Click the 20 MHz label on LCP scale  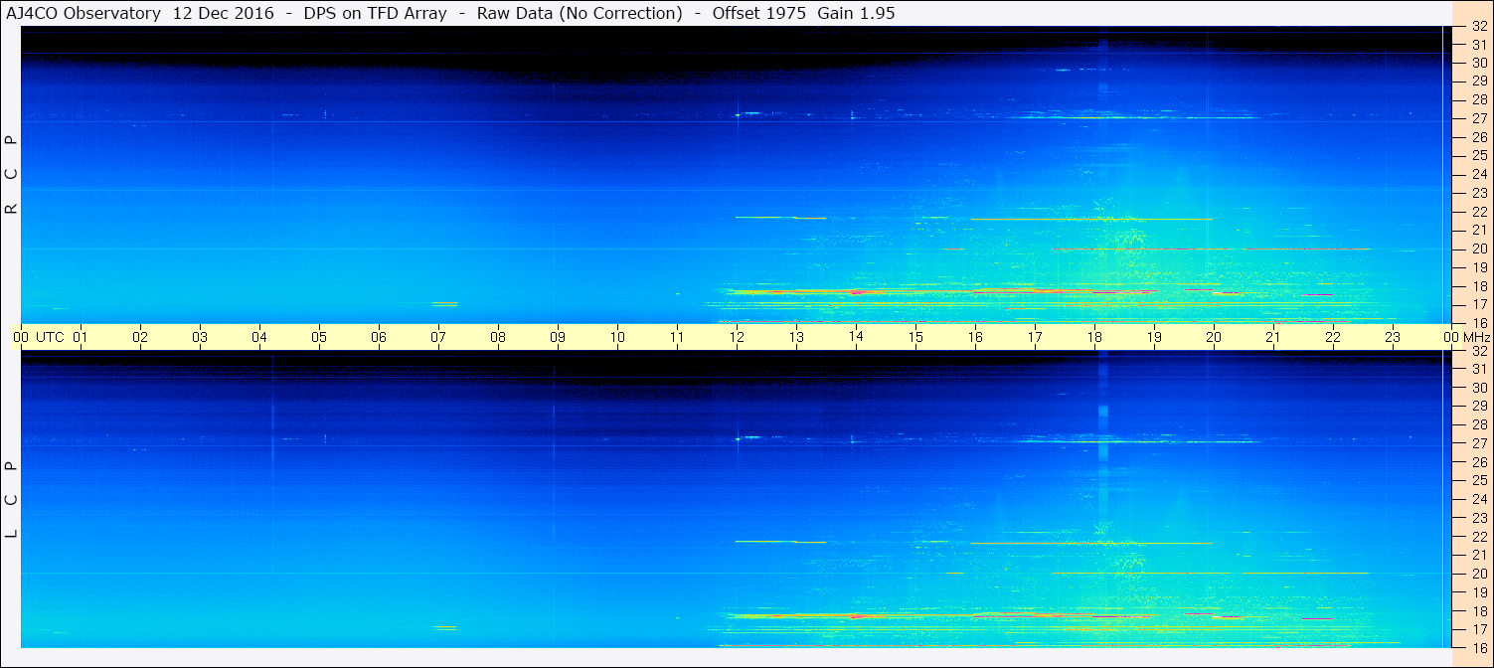point(1479,574)
